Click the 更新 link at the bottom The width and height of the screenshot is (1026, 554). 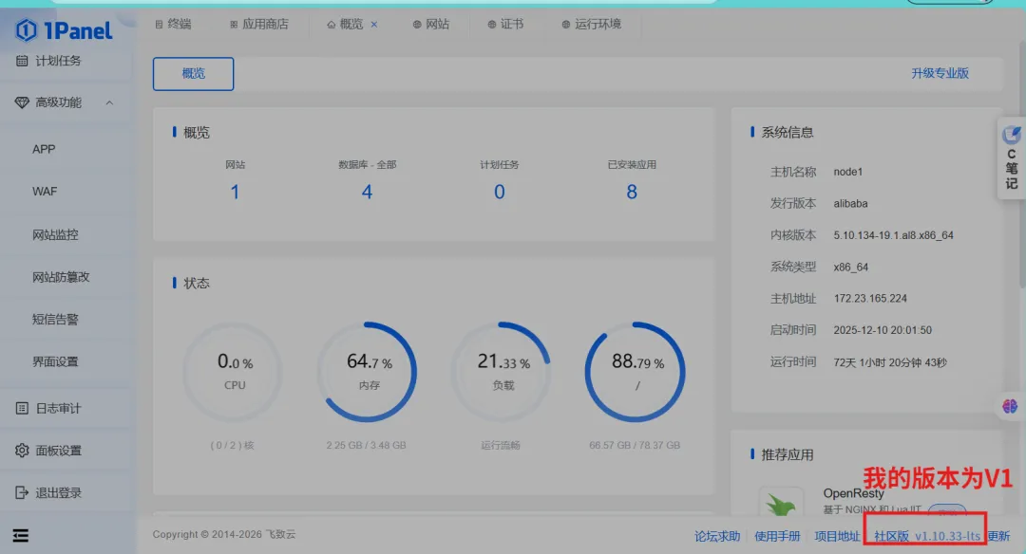pos(999,535)
